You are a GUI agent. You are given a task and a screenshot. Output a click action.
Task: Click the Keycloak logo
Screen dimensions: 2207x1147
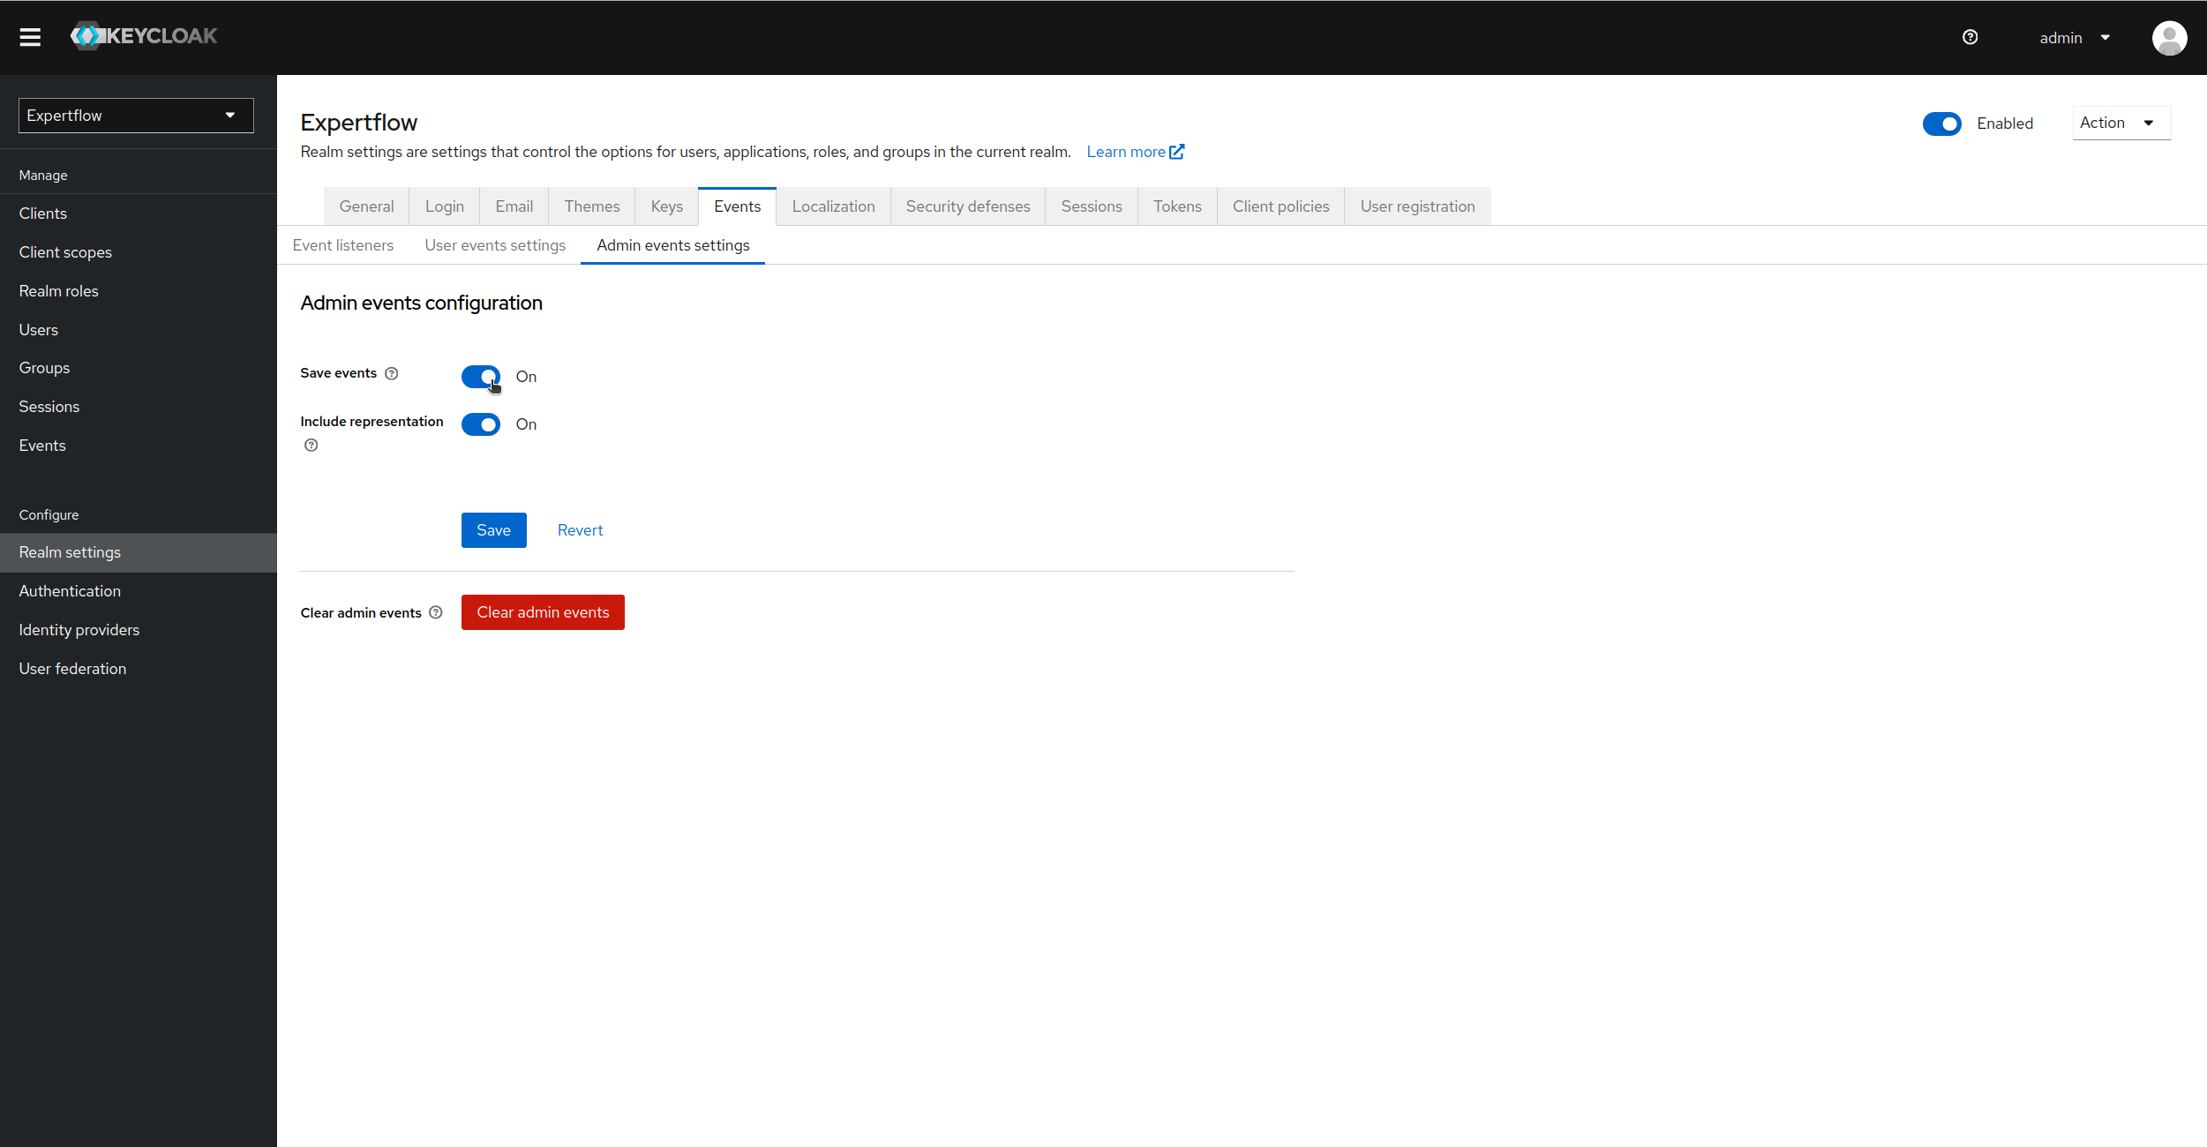[143, 35]
